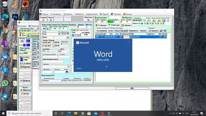Screen dimensions: 206x116
Task: Click the Найти binoculars icon near Путевка
Action: [x=67, y=72]
